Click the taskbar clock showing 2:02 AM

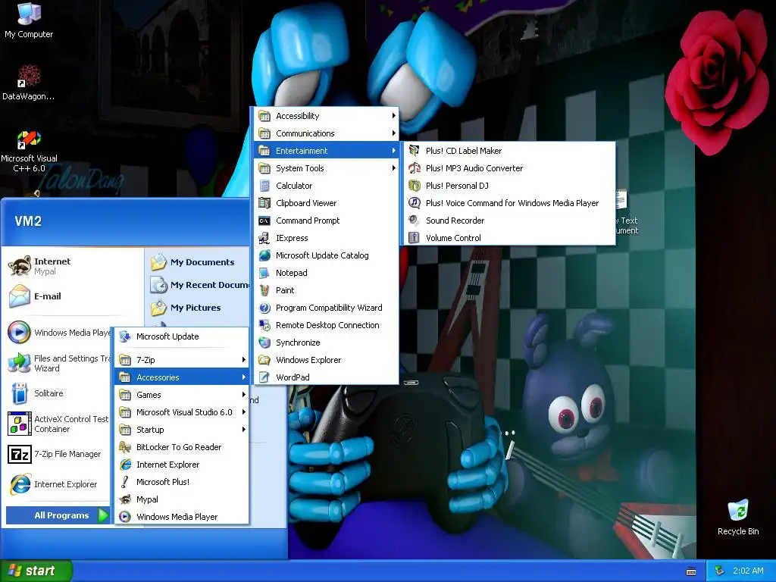(748, 571)
